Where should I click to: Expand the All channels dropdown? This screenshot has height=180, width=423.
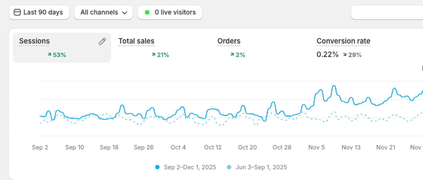tap(103, 12)
